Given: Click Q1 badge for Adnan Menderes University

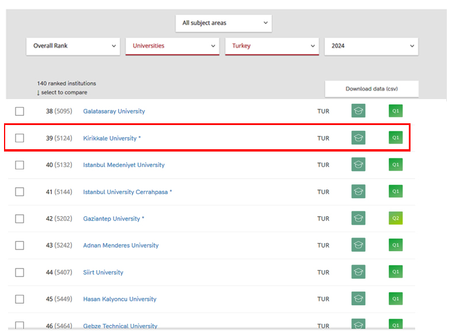Looking at the screenshot, I should 396,245.
